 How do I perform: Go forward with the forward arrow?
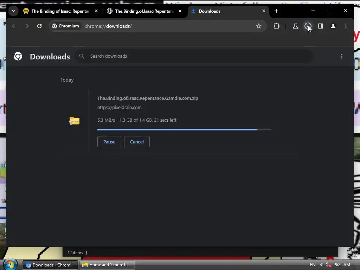tap(27, 26)
